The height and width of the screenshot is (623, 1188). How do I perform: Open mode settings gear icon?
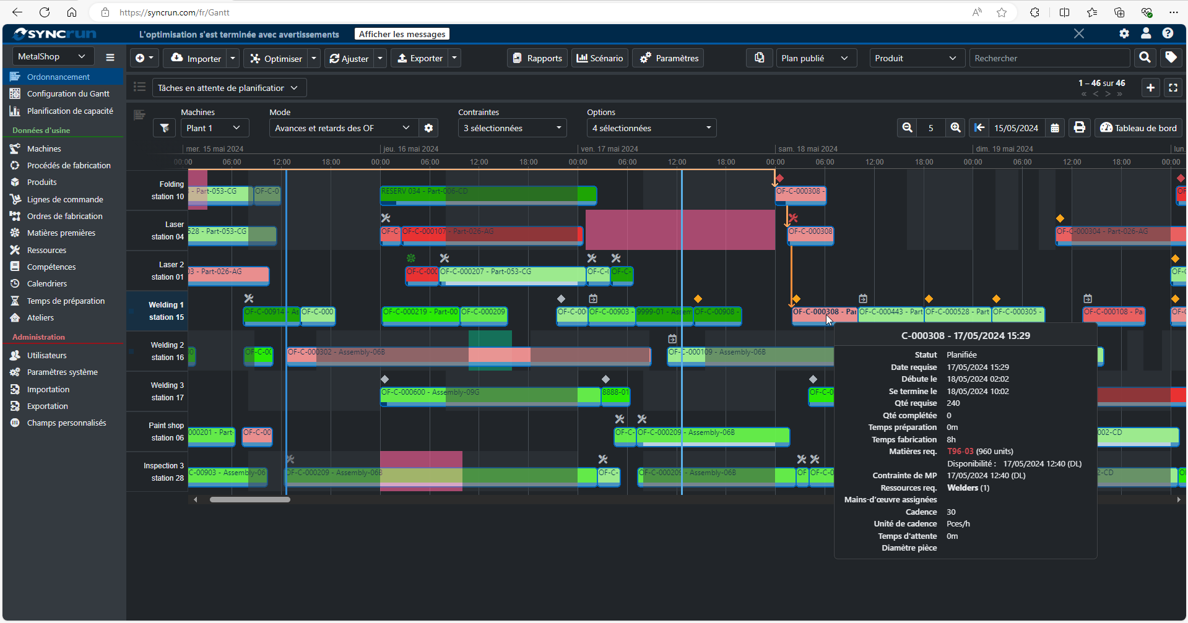pos(428,128)
